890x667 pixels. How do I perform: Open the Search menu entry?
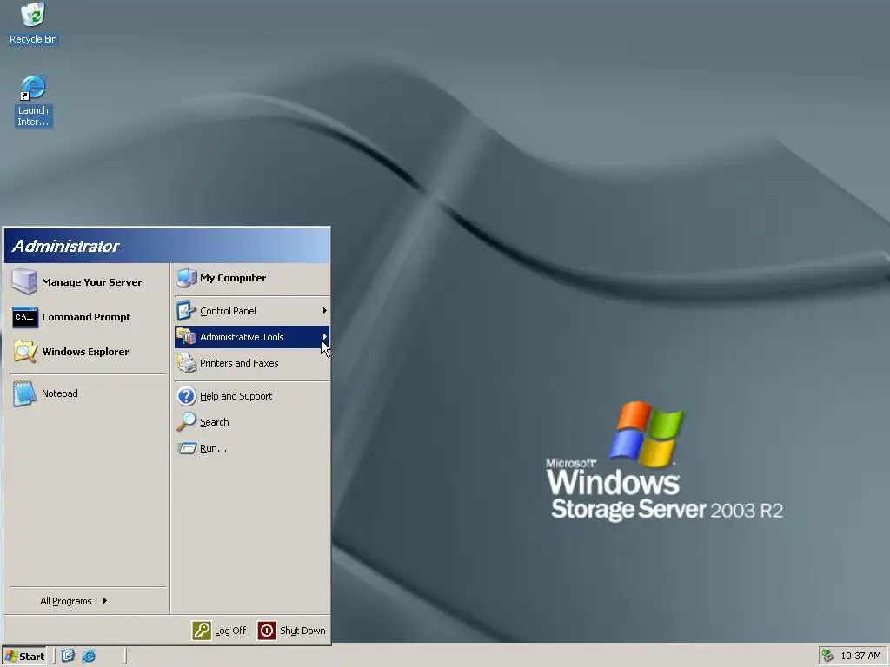(252, 422)
